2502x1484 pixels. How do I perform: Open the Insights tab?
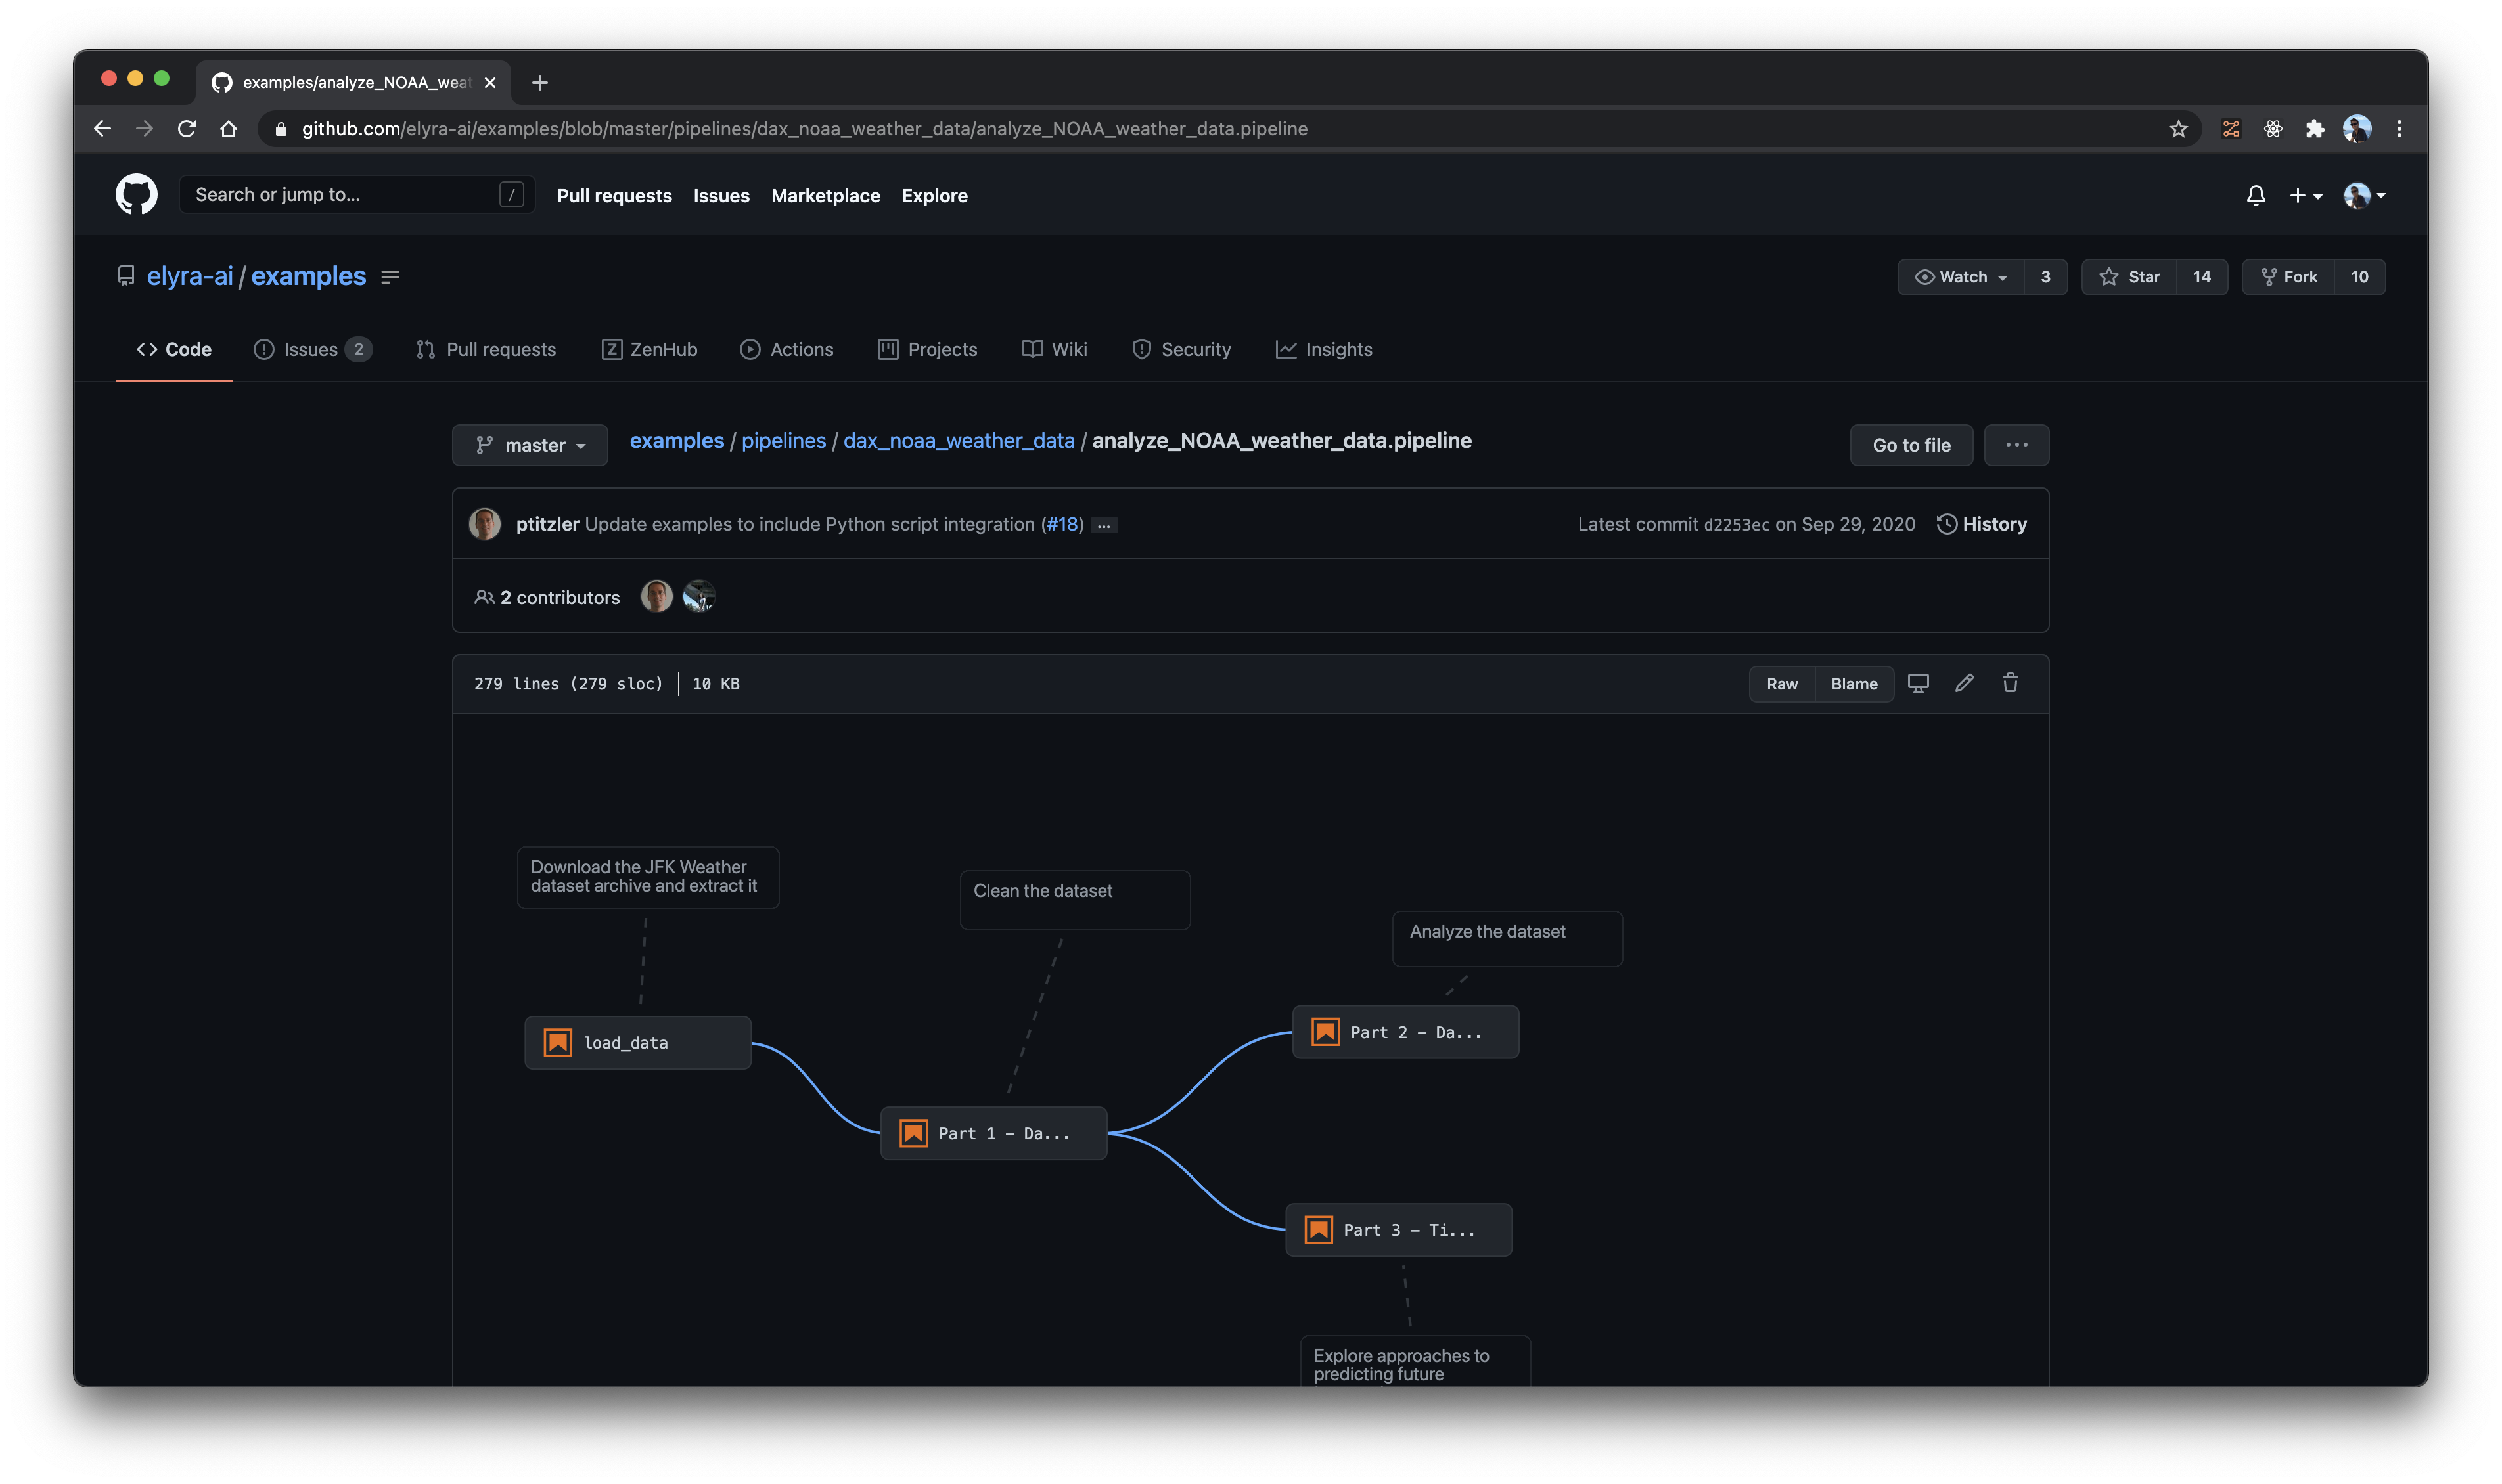coord(1323,349)
